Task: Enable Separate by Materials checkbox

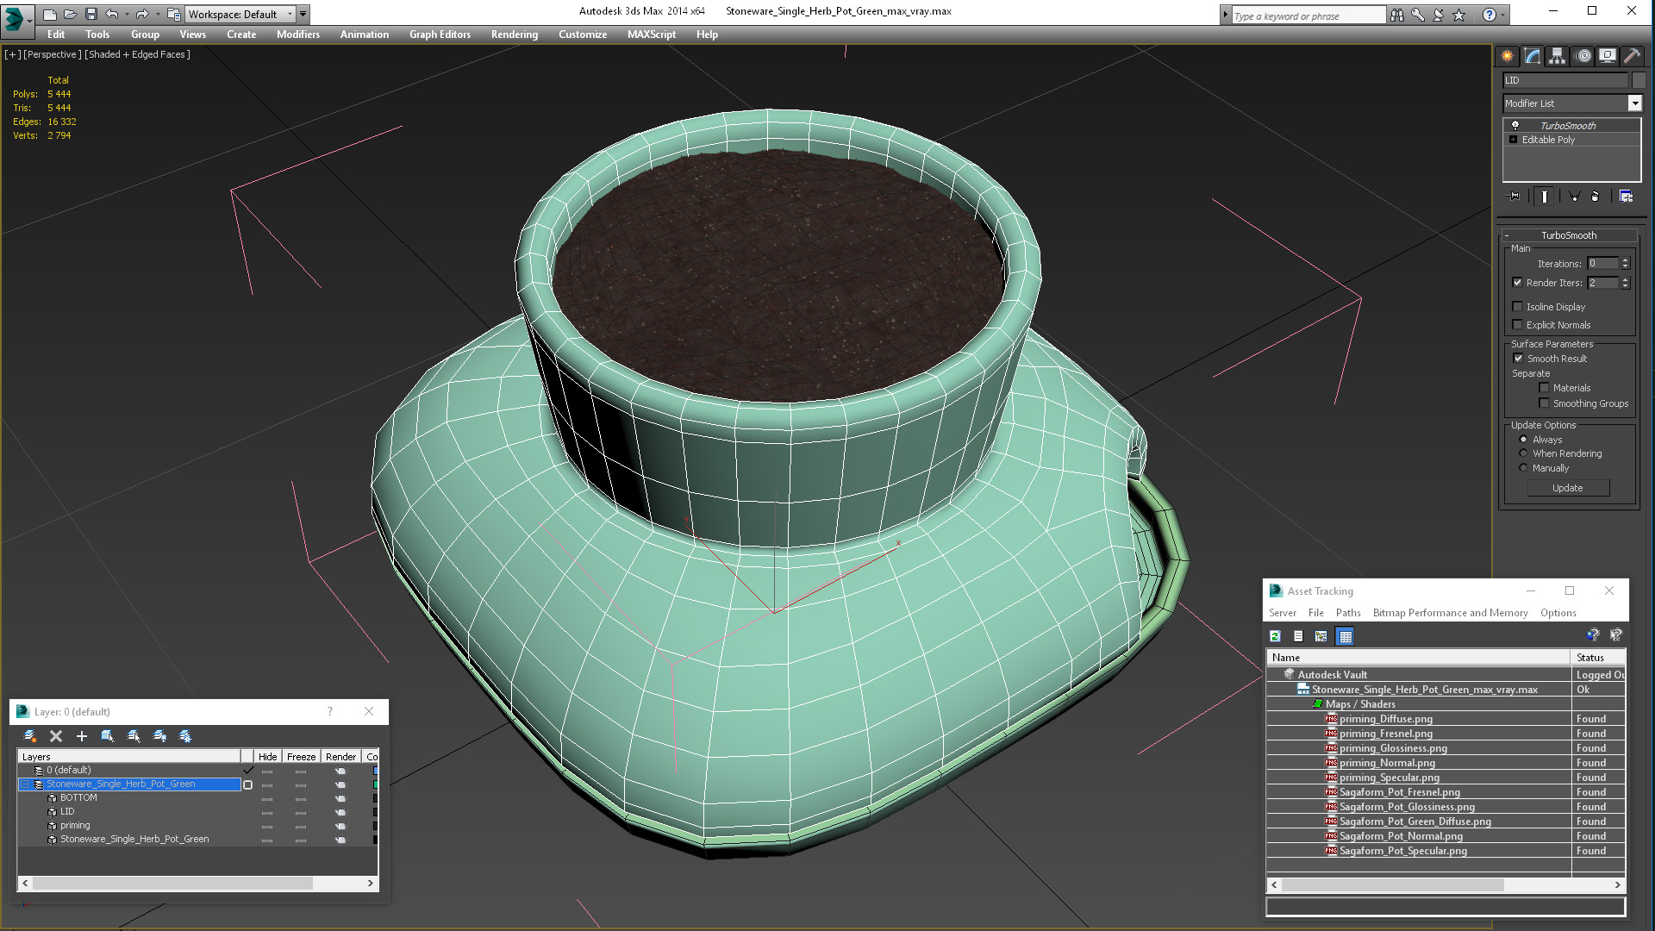Action: click(1544, 388)
